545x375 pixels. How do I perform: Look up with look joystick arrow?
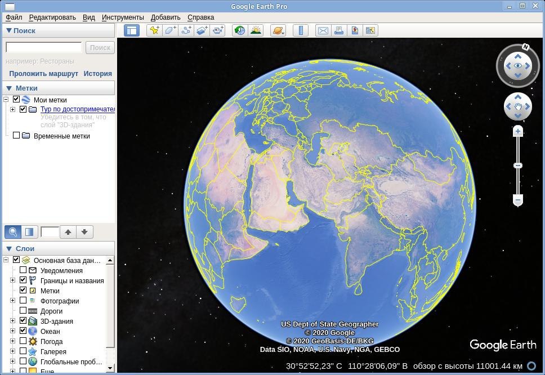(518, 56)
